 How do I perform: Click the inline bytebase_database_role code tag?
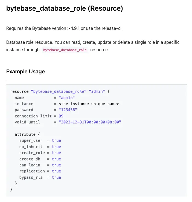click(x=65, y=50)
